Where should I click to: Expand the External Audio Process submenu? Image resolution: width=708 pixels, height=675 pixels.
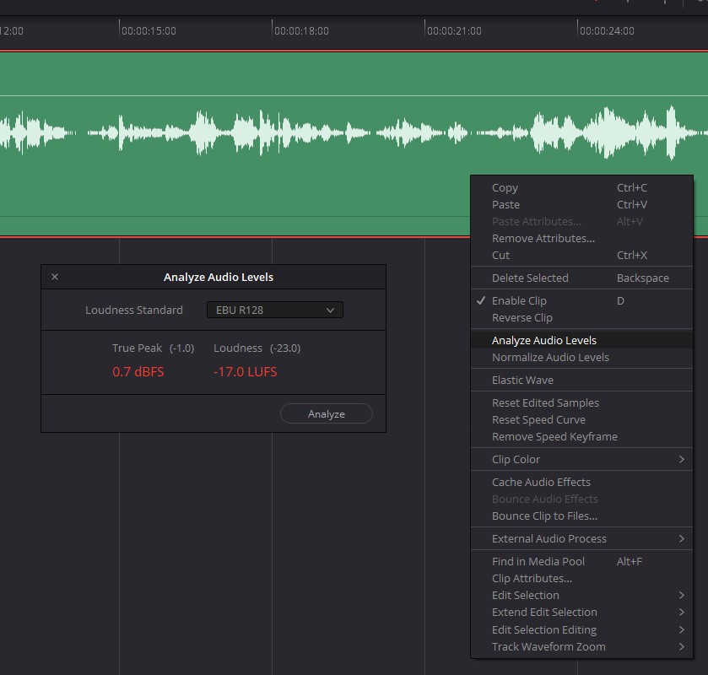(581, 538)
